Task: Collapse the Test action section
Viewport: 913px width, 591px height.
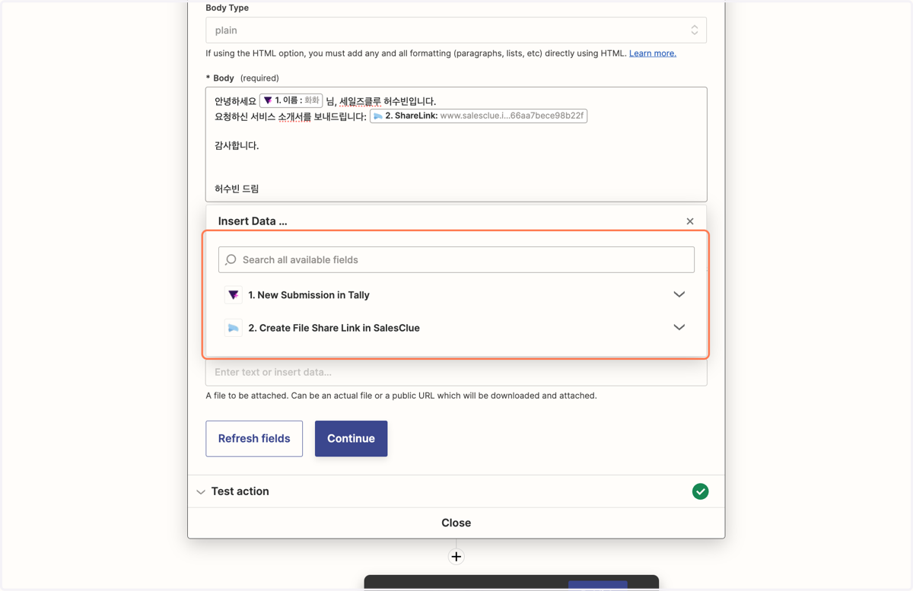Action: (x=201, y=492)
